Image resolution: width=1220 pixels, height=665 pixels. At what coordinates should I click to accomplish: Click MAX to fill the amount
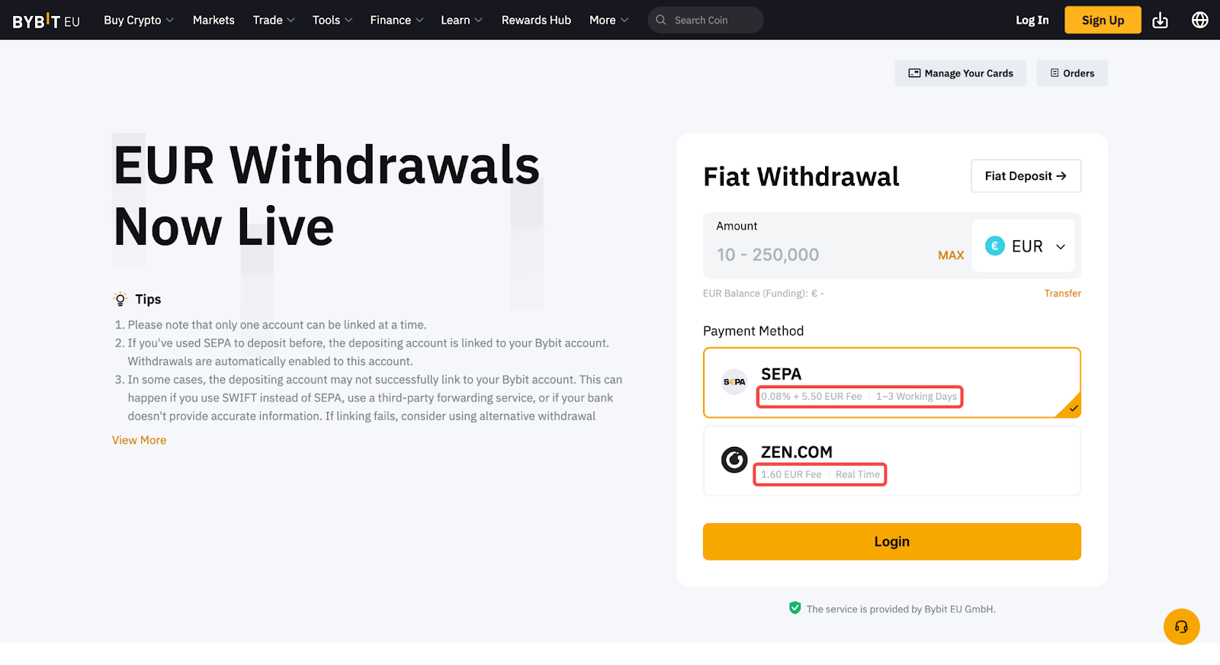[x=950, y=255]
